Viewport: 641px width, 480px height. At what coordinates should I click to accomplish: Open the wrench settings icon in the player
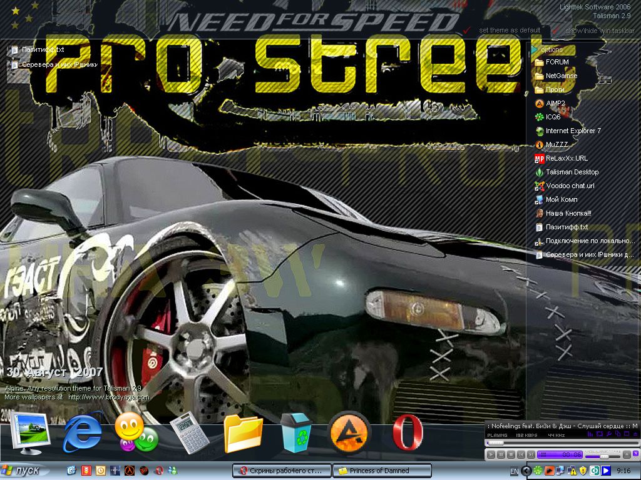pyautogui.click(x=609, y=434)
